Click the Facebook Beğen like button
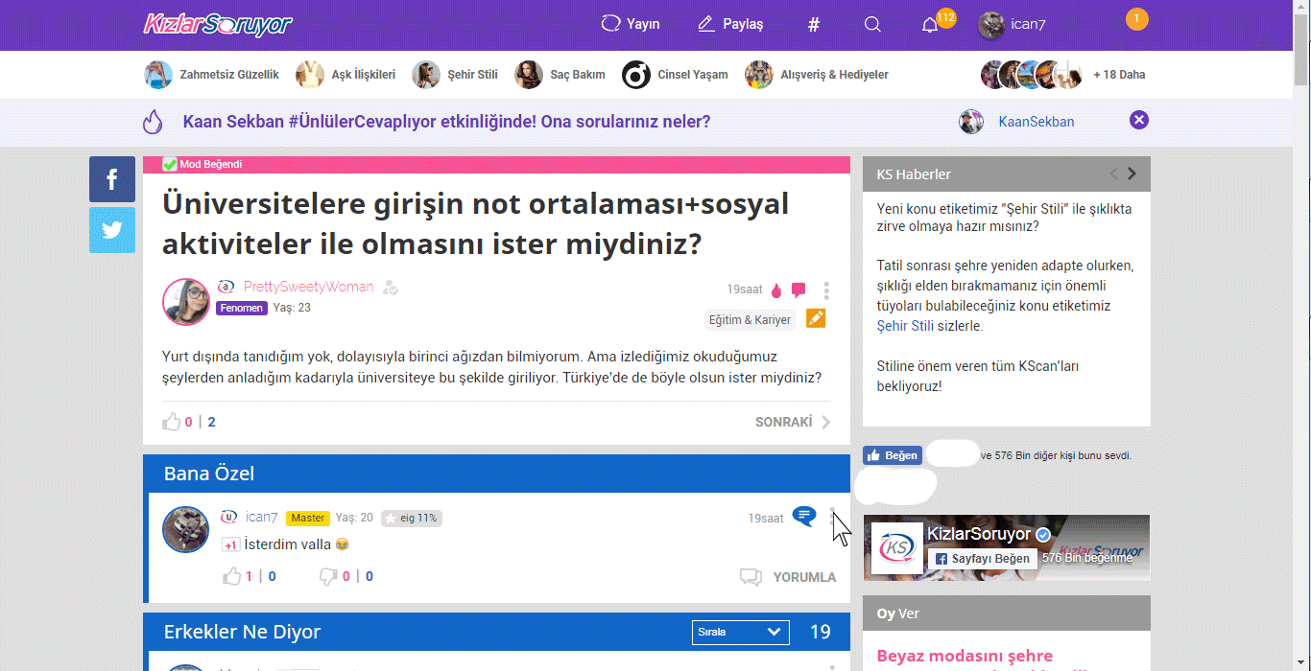1311x671 pixels. 893,455
